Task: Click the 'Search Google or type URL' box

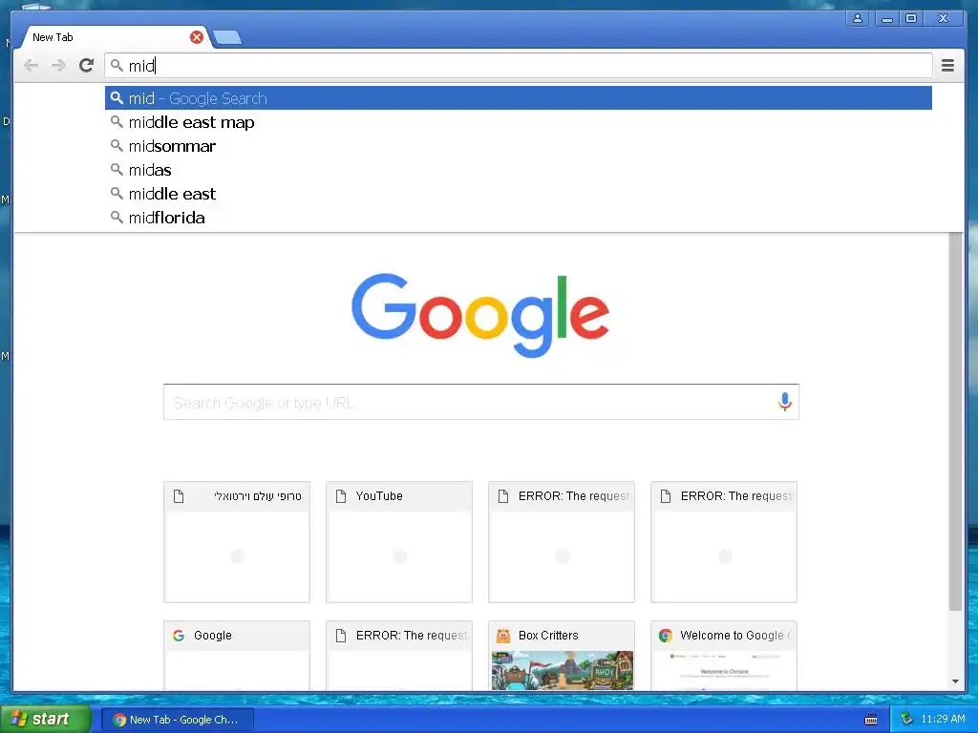Action: 481,402
